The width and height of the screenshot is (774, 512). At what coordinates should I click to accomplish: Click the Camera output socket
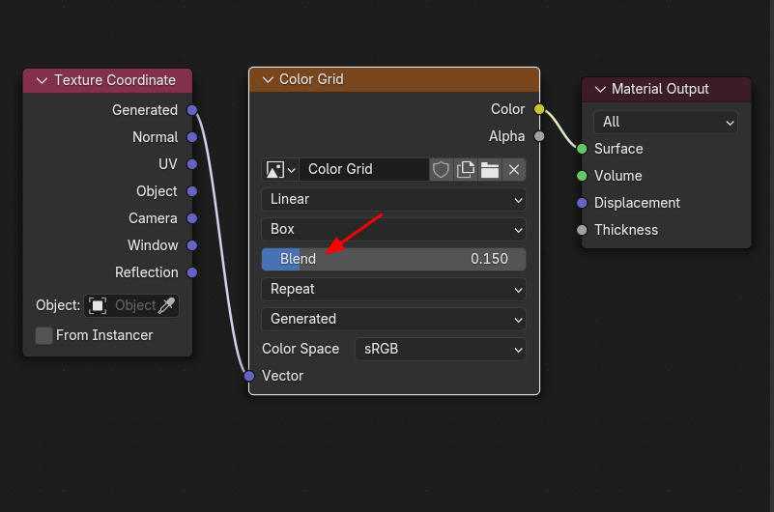pyautogui.click(x=192, y=218)
